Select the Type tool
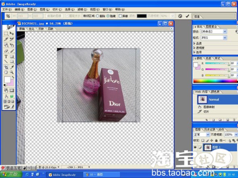238x178 pixels. 6,56
